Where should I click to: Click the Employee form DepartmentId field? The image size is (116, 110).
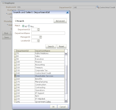click(84, 8)
